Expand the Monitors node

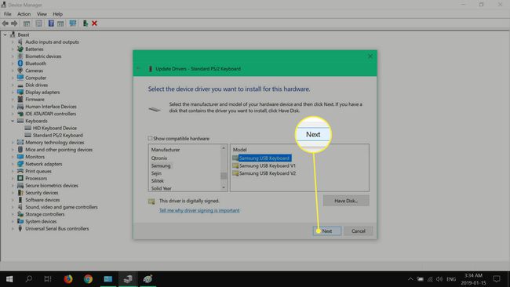pyautogui.click(x=13, y=157)
